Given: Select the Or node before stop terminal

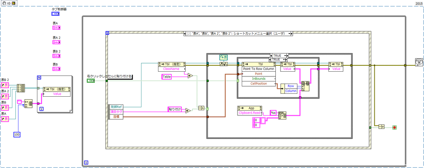Looking at the screenshot, I should point(382,127).
